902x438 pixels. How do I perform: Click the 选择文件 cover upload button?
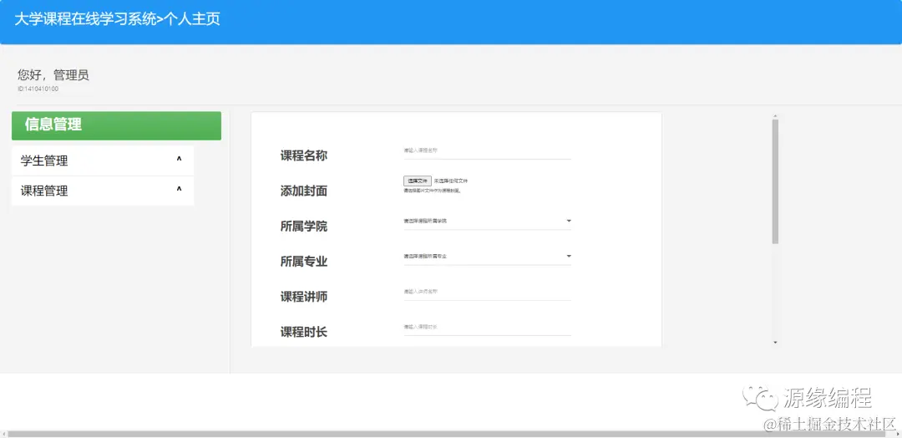point(417,181)
